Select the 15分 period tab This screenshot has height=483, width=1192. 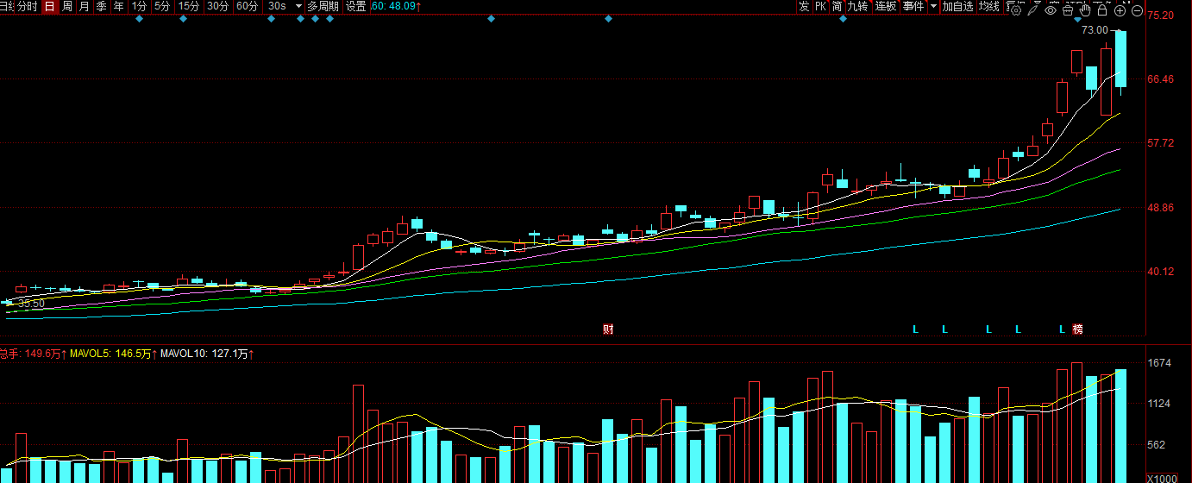pos(188,6)
